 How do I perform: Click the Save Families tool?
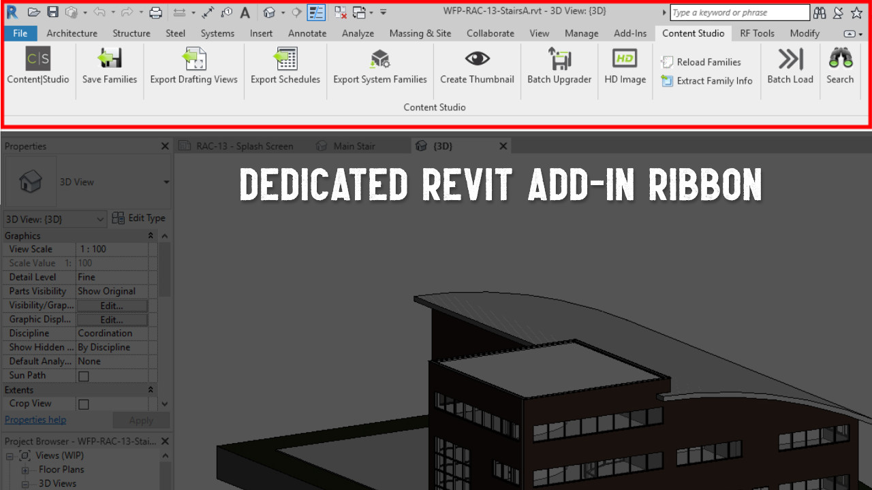point(110,66)
